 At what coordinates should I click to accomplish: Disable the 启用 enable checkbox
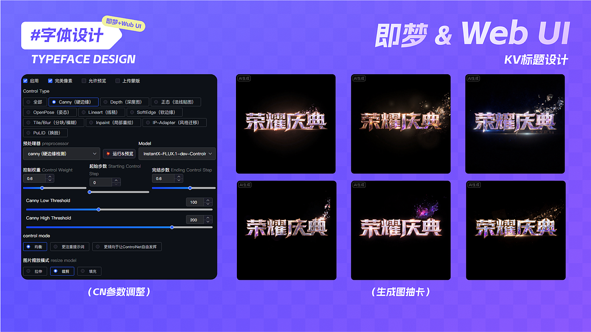[x=25, y=81]
